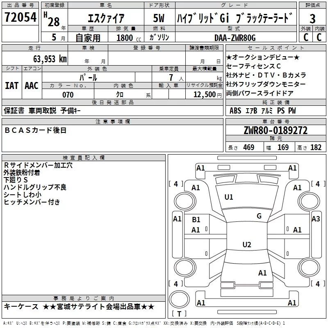Click the inspector note シートしわ小
The width and height of the screenshot is (328, 328).
coord(23,195)
